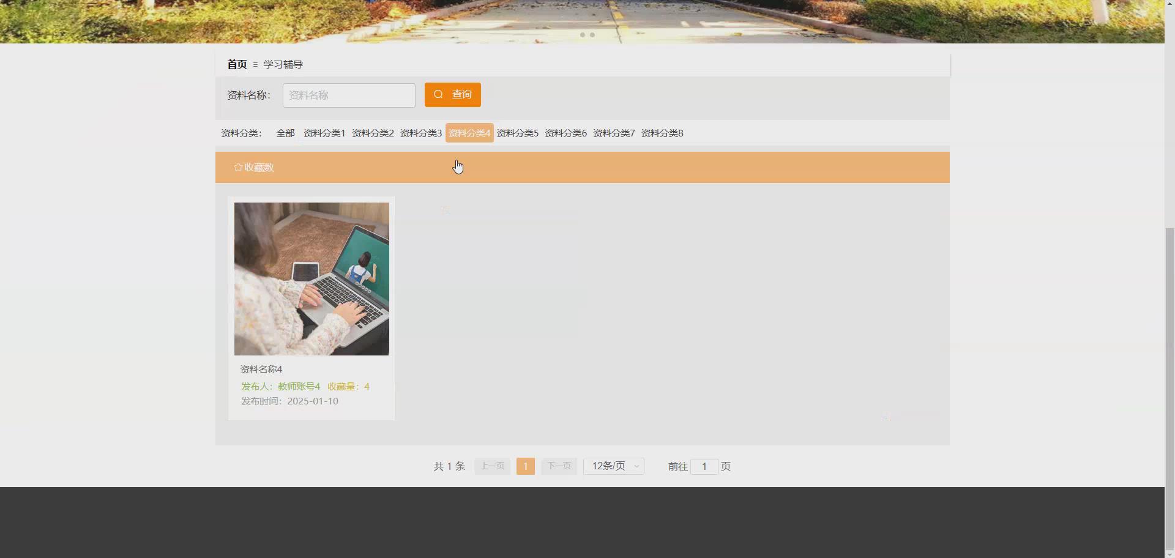Click the breadcrumb separator icon after 首页
1175x558 pixels.
click(x=255, y=65)
